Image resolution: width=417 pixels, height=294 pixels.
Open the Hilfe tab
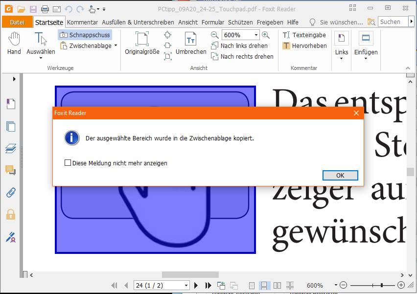coord(293,23)
